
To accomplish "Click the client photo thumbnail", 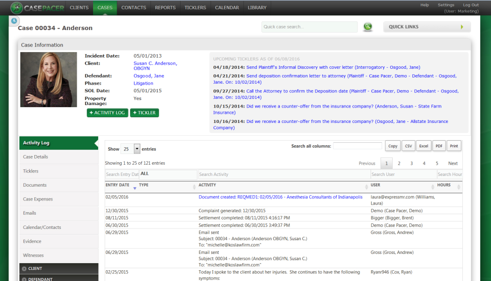I will (x=49, y=80).
